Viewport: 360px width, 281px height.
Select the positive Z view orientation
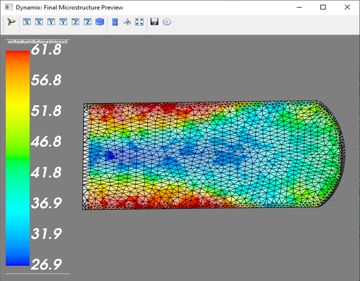76,22
